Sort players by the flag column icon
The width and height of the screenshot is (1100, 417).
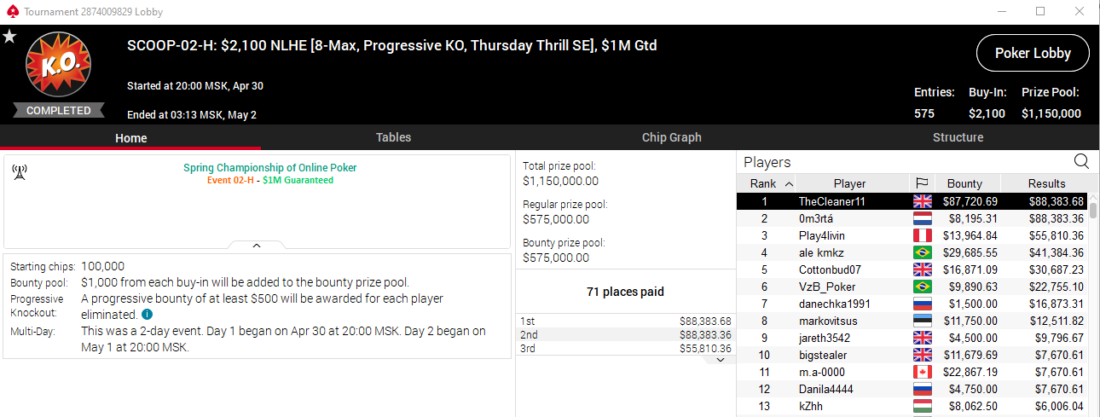click(x=922, y=183)
